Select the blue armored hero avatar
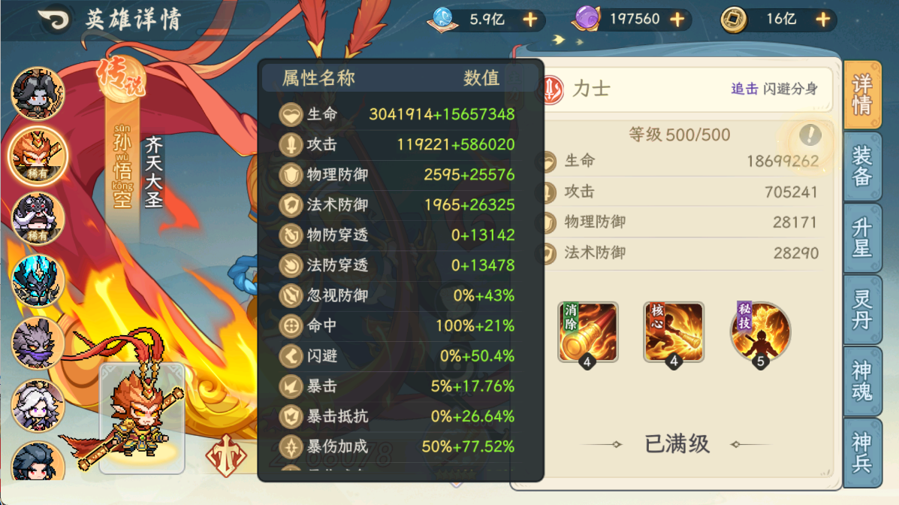This screenshot has width=899, height=505. (38, 280)
